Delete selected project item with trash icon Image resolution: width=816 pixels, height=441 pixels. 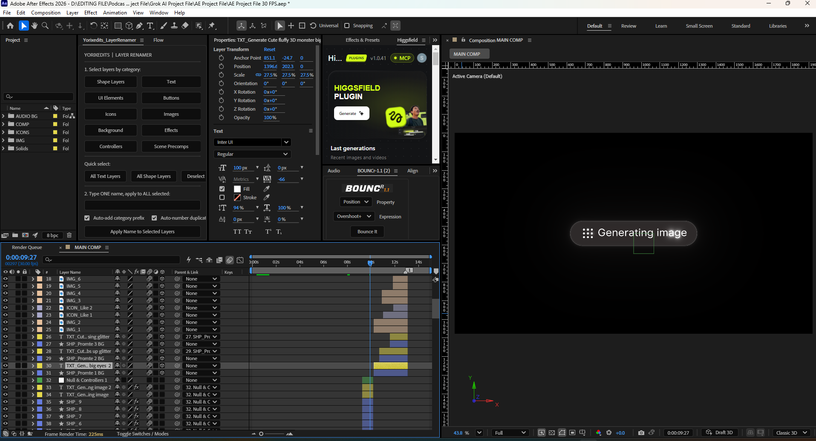click(69, 235)
